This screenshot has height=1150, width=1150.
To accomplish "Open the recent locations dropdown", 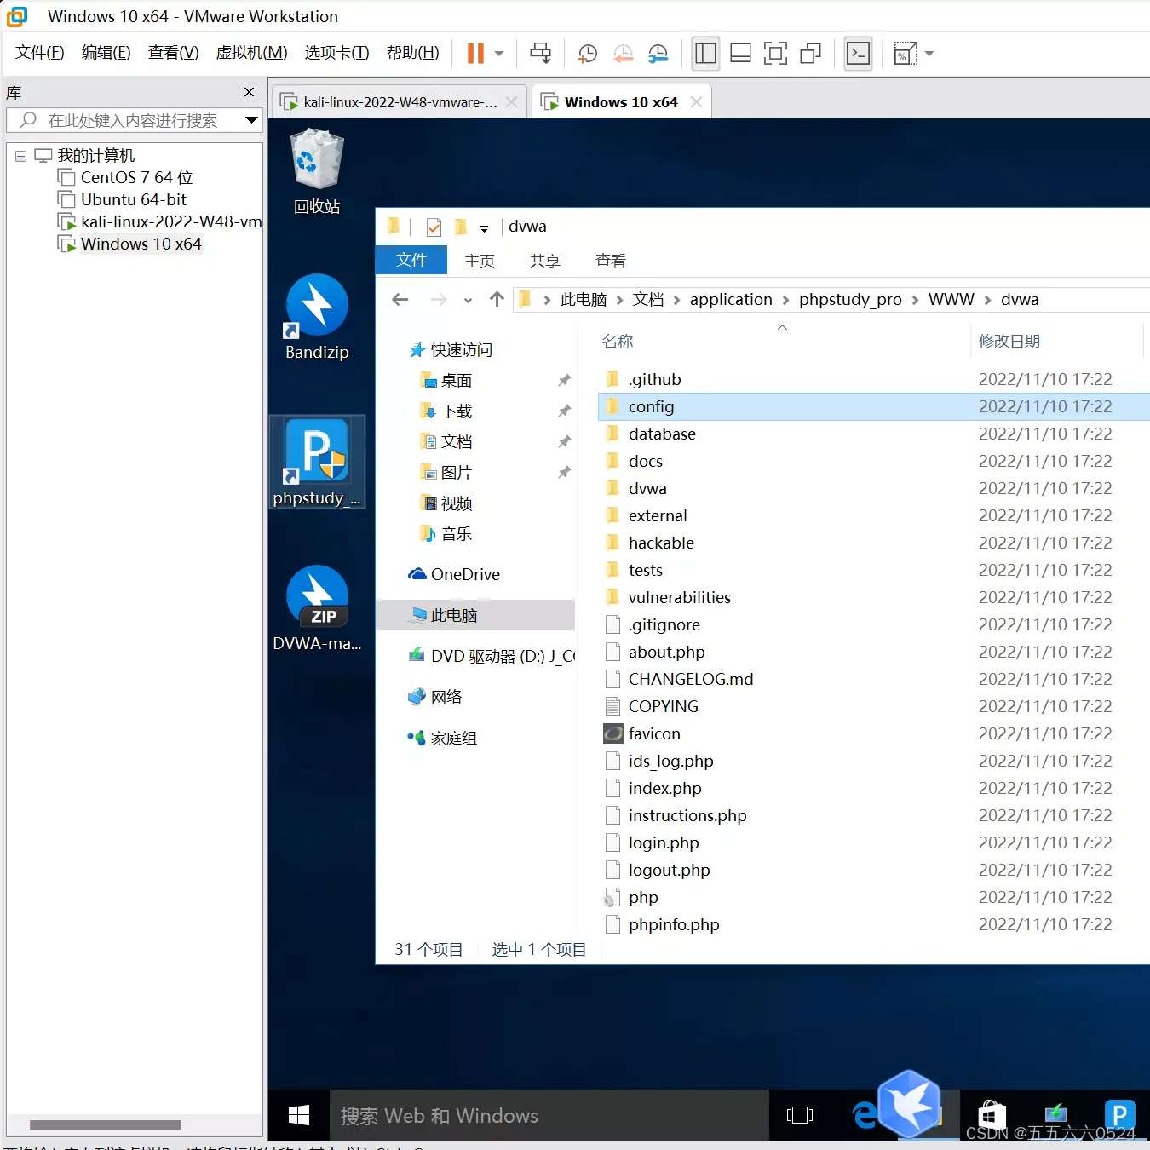I will pyautogui.click(x=468, y=300).
